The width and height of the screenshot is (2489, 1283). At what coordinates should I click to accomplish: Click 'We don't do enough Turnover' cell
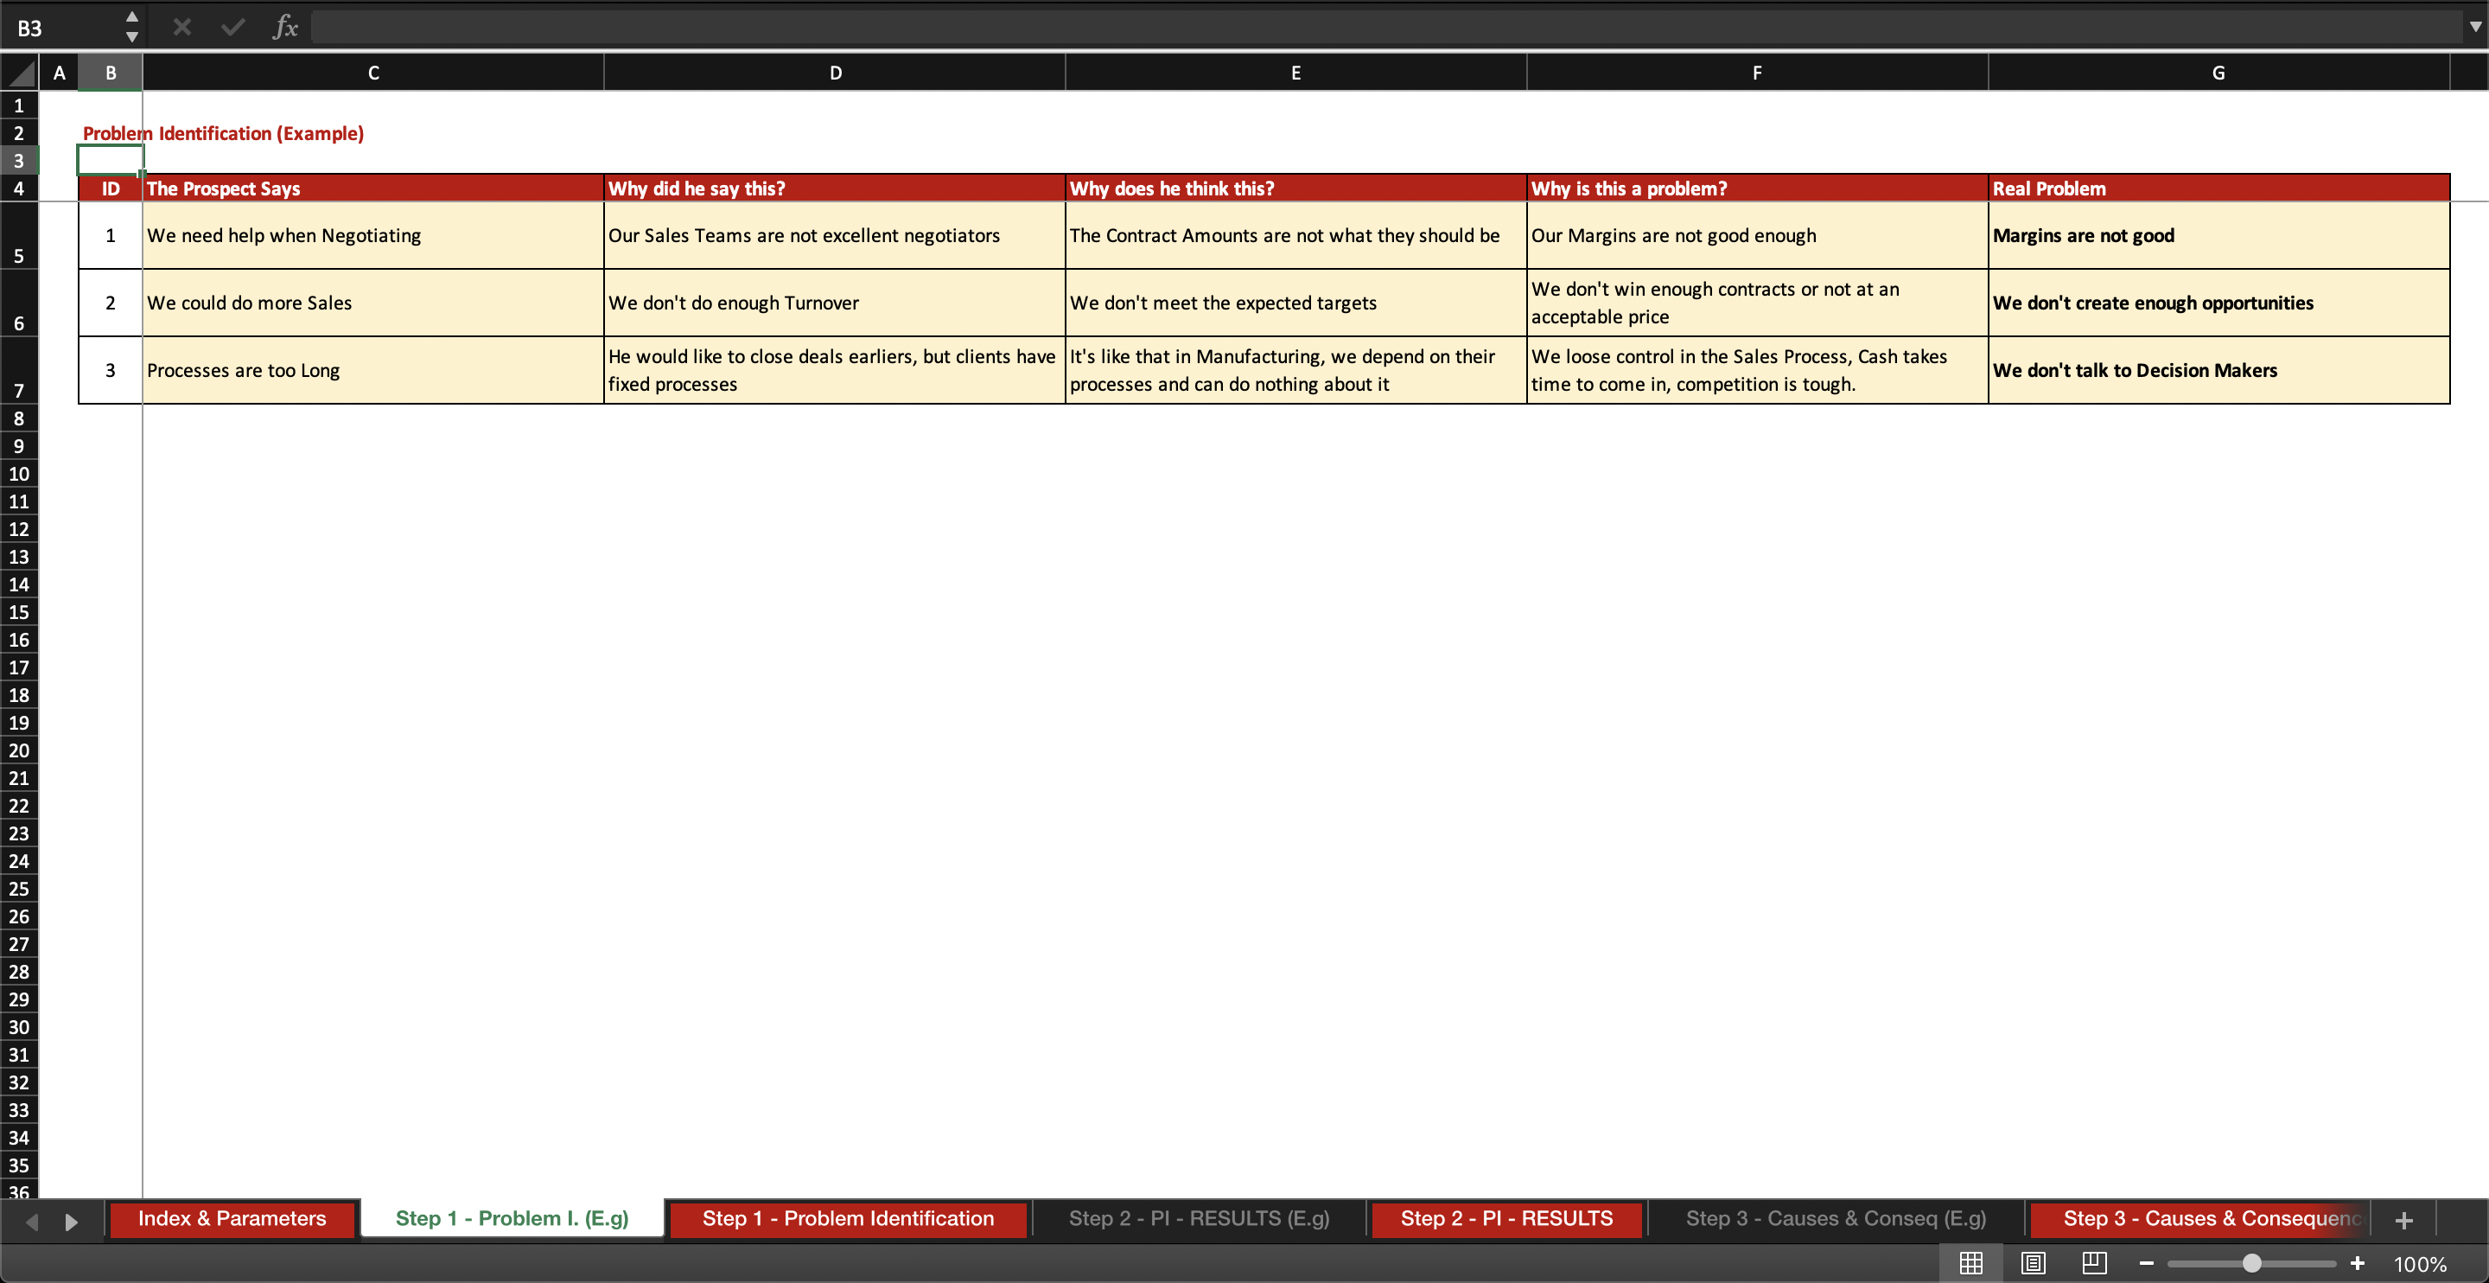(835, 303)
